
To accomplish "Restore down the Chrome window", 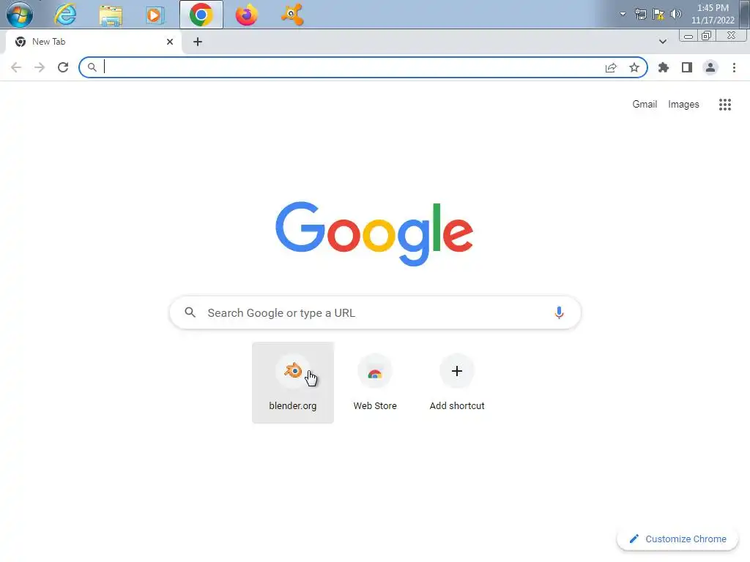I will tap(707, 36).
